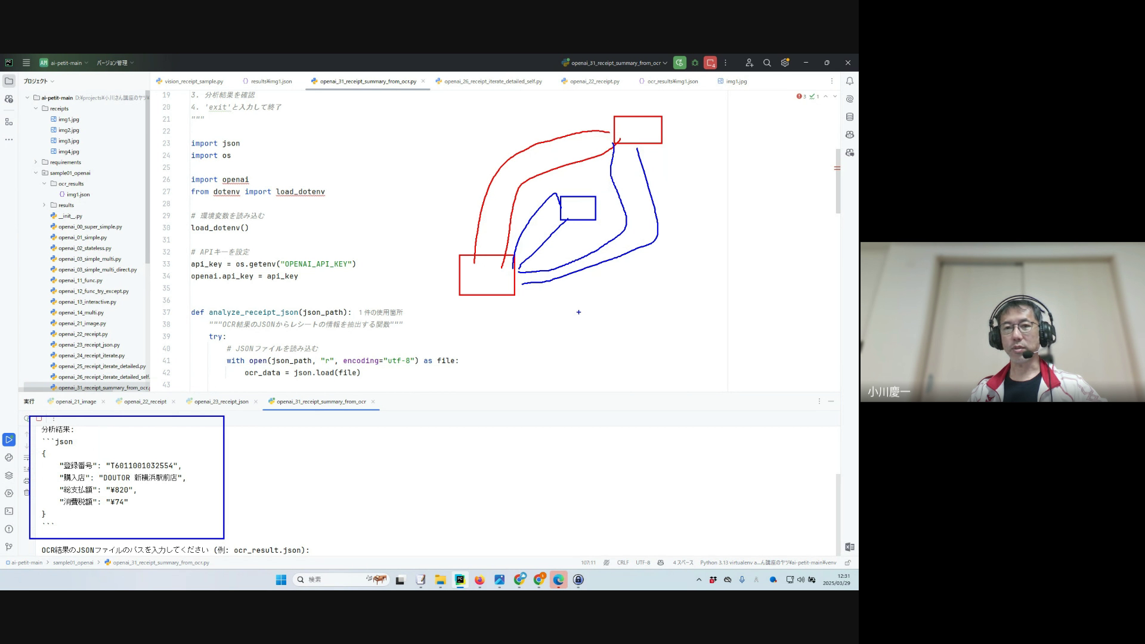Toggle read-only lock in status bar
This screenshot has width=1145, height=644.
click(x=847, y=562)
